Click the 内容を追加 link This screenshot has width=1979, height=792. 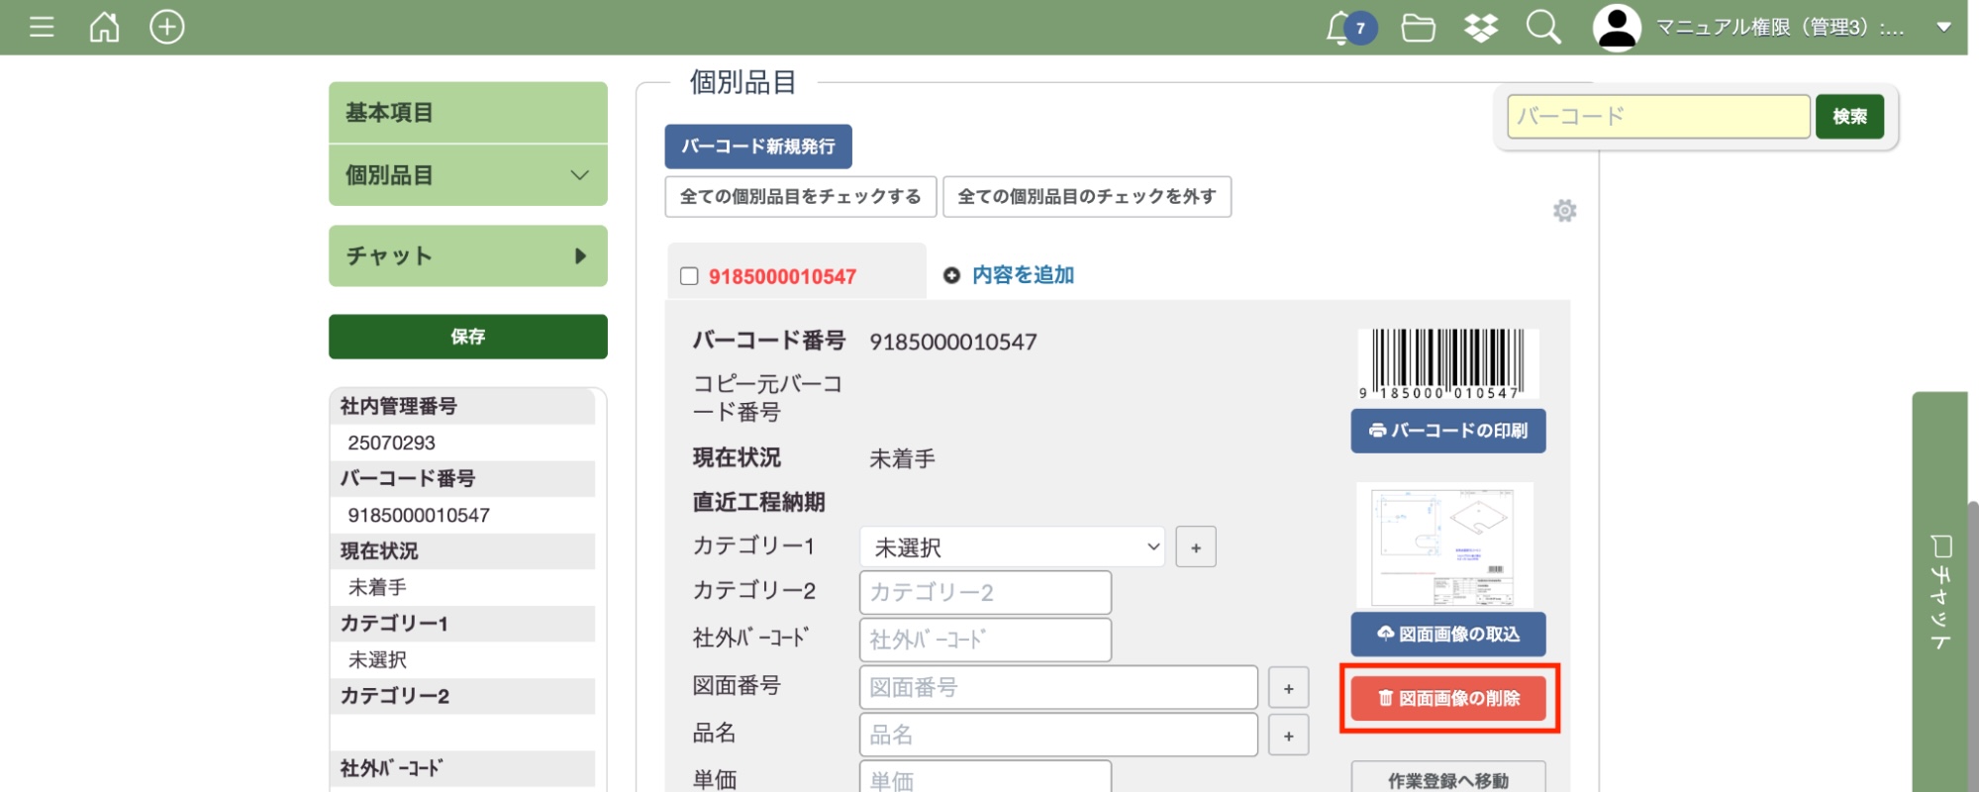(x=1022, y=275)
